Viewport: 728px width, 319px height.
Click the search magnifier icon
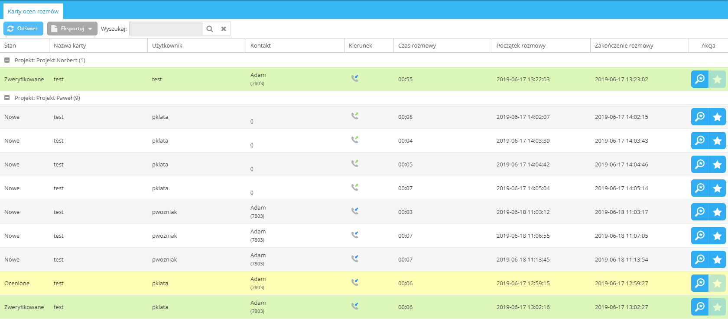coord(210,29)
